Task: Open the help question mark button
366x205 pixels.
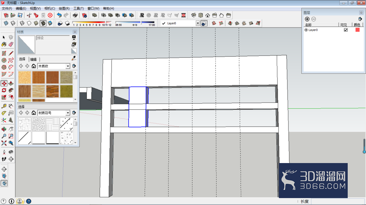Action: pos(29,201)
